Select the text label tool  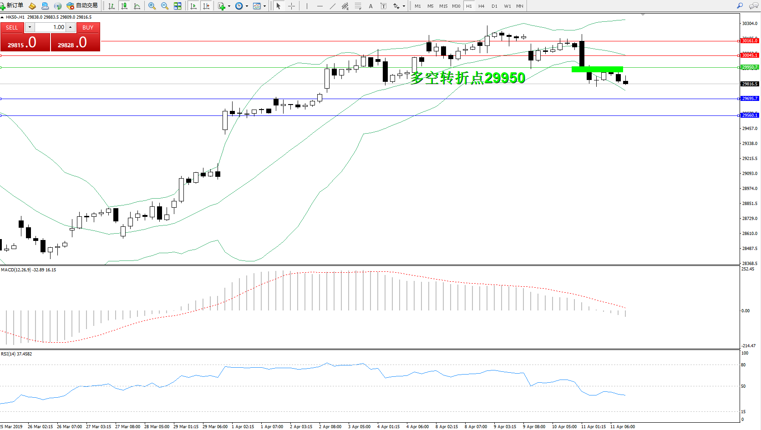click(370, 6)
